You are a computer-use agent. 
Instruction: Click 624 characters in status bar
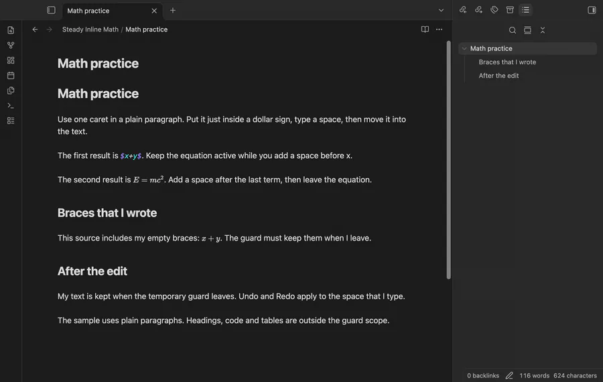coord(575,375)
